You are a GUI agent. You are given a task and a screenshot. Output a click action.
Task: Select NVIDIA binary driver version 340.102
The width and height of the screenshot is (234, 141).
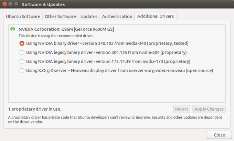point(22,43)
